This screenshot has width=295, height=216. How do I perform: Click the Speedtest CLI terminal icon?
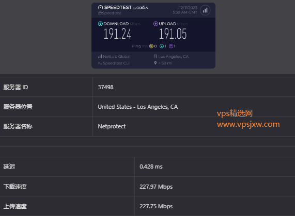point(100,63)
